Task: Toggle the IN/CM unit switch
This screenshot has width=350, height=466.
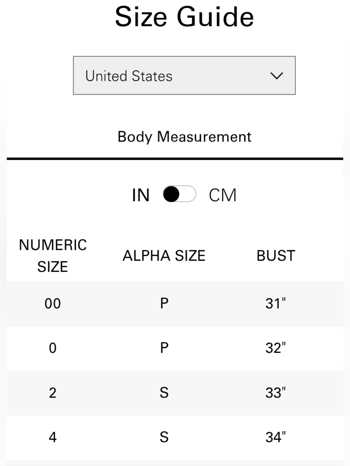Action: pos(179,194)
